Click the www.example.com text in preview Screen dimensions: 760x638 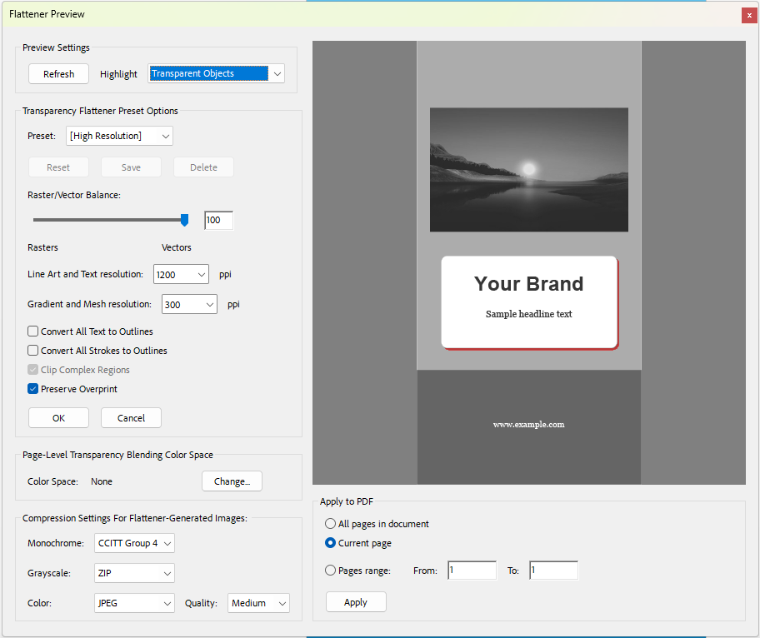[529, 425]
